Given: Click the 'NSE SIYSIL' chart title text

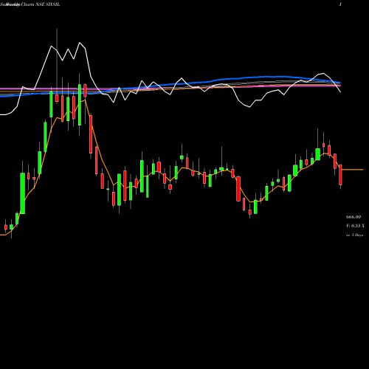Looking at the screenshot, I should coord(48,4).
